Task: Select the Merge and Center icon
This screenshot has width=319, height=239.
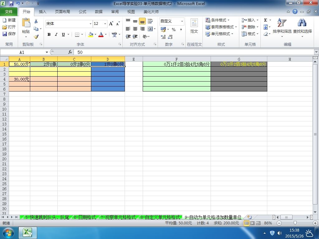Action: pos(150,29)
